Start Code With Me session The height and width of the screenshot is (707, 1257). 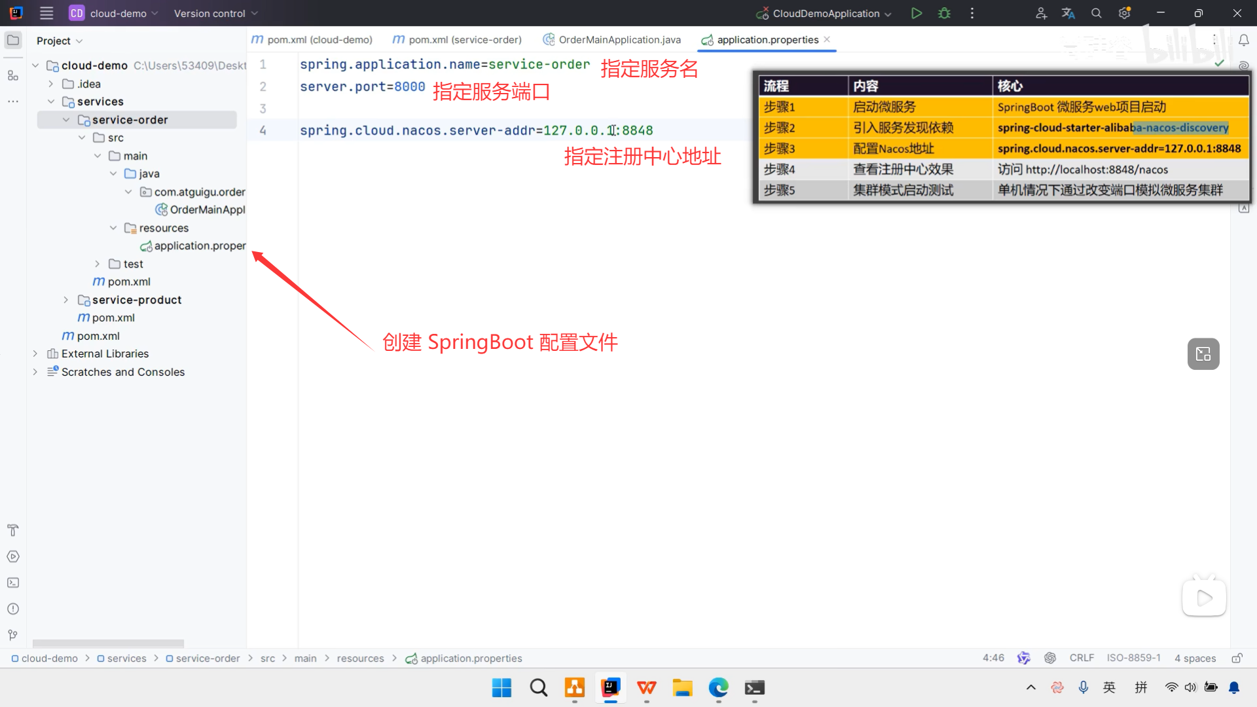(1041, 13)
